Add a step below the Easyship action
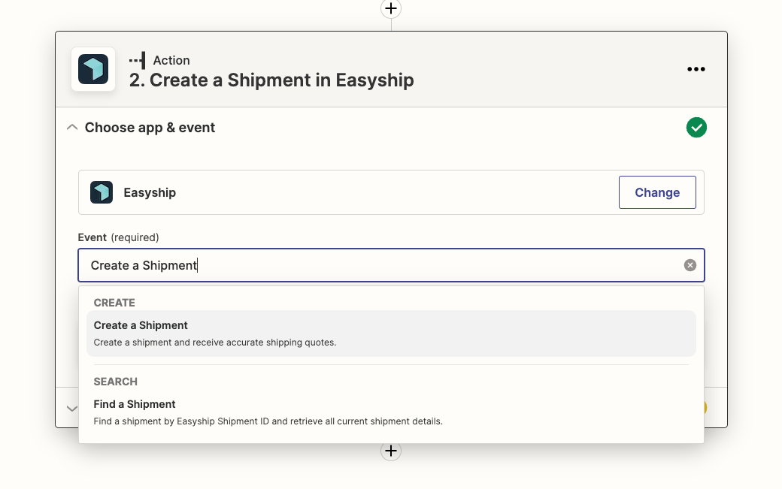The height and width of the screenshot is (489, 782). [391, 451]
